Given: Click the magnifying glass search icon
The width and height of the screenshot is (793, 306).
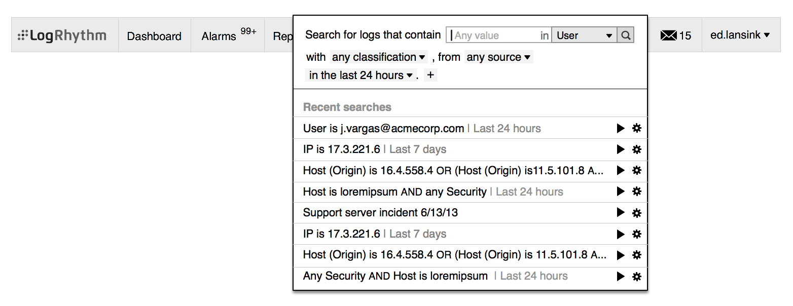Looking at the screenshot, I should click(626, 35).
